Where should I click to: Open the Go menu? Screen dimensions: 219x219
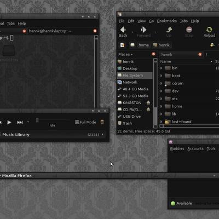click(x=151, y=21)
